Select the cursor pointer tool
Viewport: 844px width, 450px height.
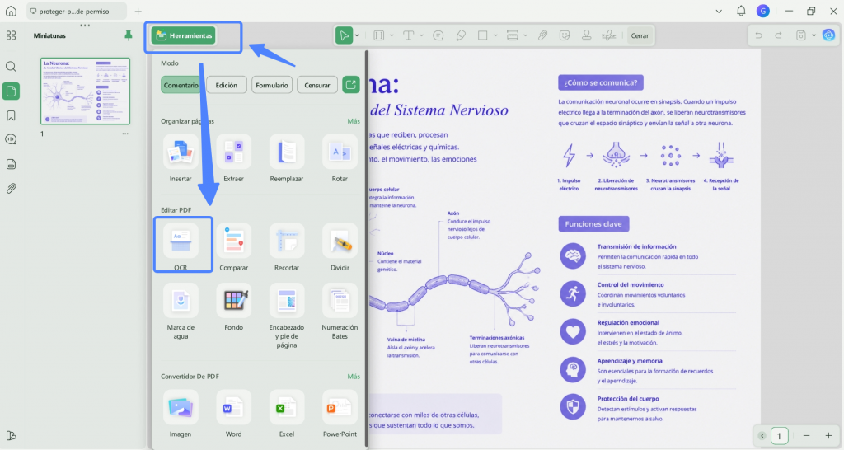(344, 35)
